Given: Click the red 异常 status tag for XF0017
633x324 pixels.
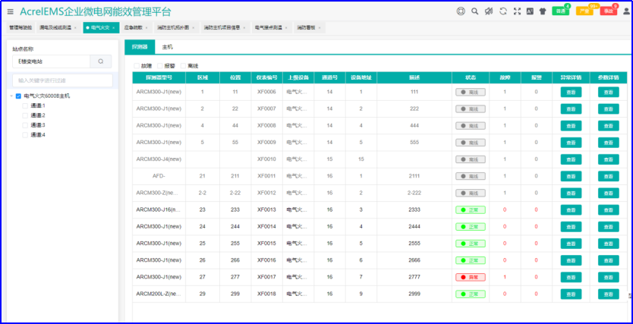Looking at the screenshot, I should 470,277.
